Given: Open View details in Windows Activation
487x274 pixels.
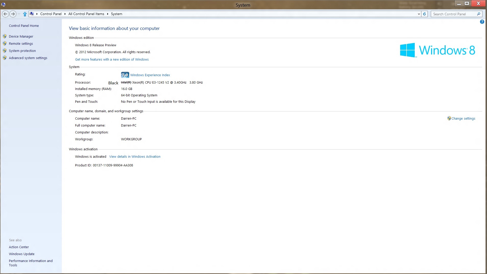Looking at the screenshot, I should pyautogui.click(x=135, y=157).
